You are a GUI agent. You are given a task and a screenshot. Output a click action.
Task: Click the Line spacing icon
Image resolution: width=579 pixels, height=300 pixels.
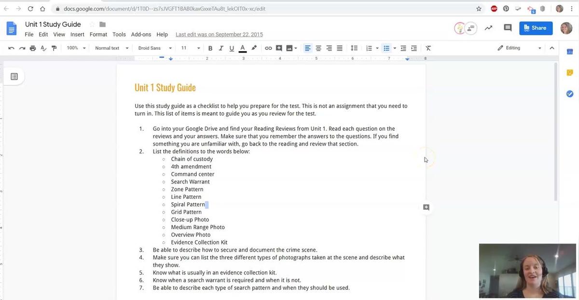click(354, 48)
